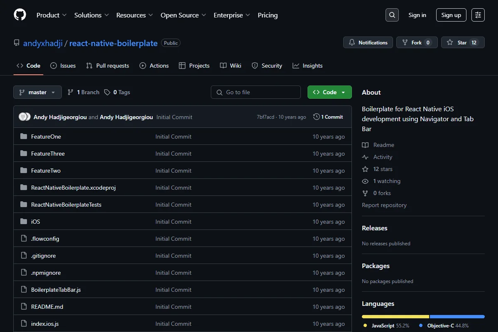Viewport: 498px width, 332px height.
Task: Toggle Notifications for the repository
Action: coord(368,42)
